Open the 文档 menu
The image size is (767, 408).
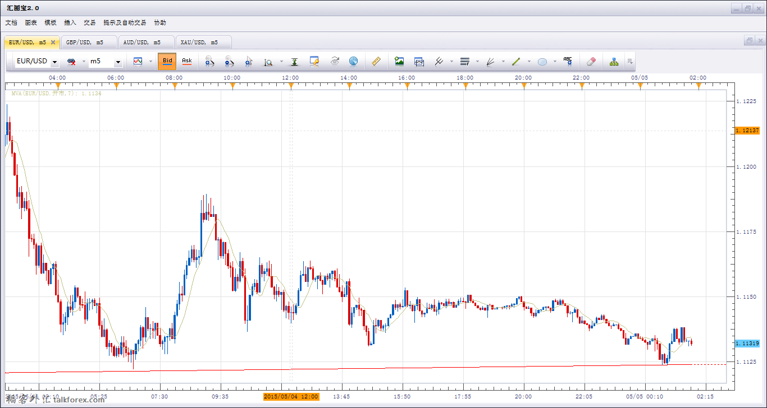tap(11, 23)
